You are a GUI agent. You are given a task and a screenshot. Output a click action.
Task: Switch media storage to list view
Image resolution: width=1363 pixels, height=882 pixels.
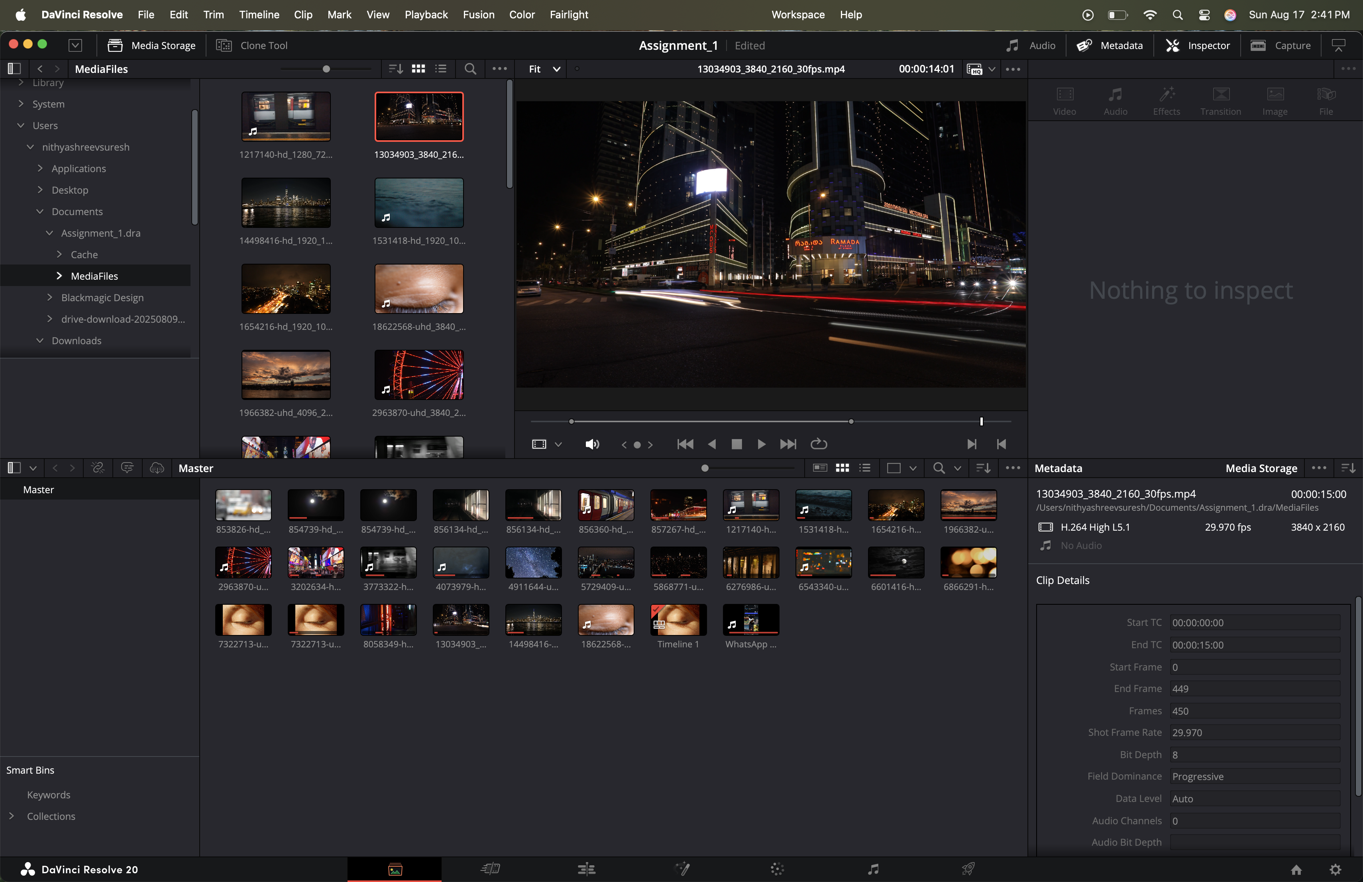click(440, 69)
